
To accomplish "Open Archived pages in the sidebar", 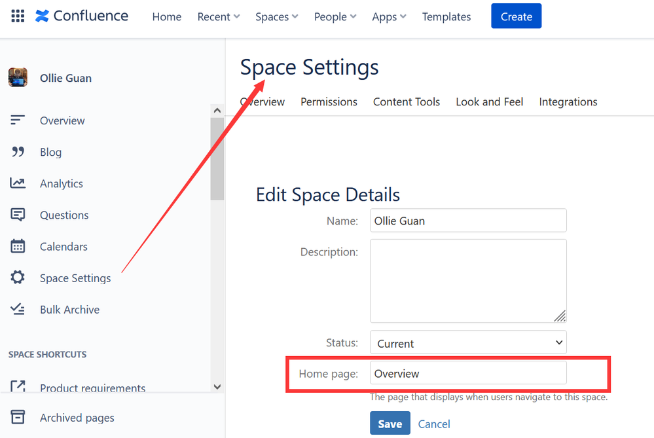I will [77, 418].
